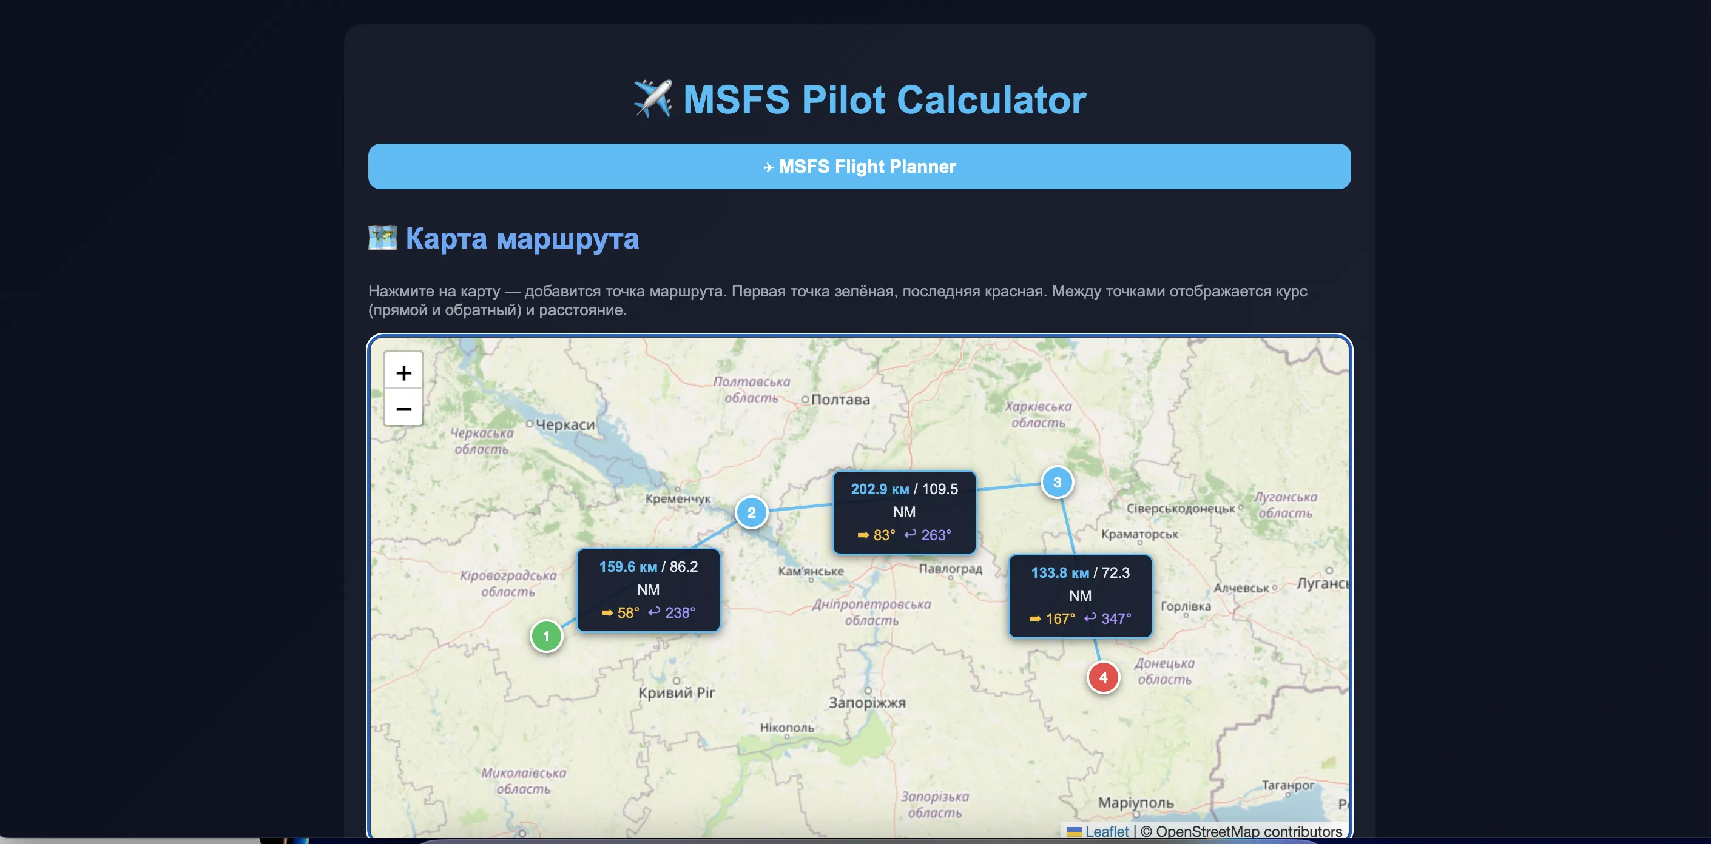Select red final waypoint marker 4
This screenshot has height=844, width=1711.
[x=1102, y=677]
